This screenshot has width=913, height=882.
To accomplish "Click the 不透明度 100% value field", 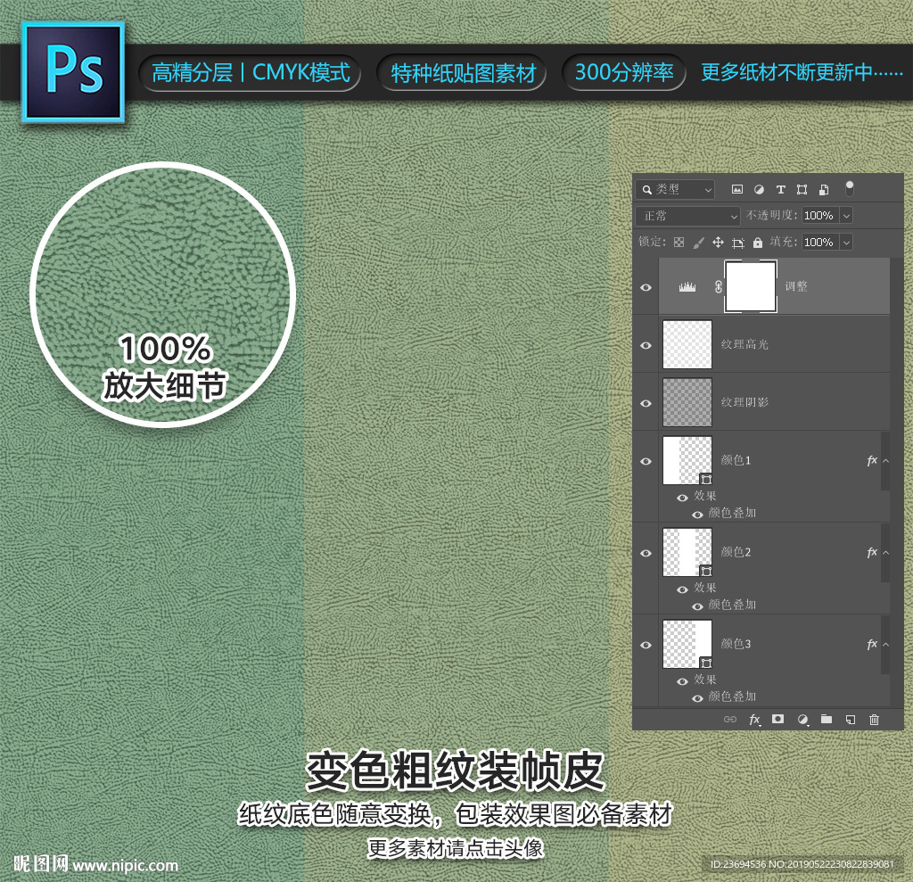I will (820, 216).
